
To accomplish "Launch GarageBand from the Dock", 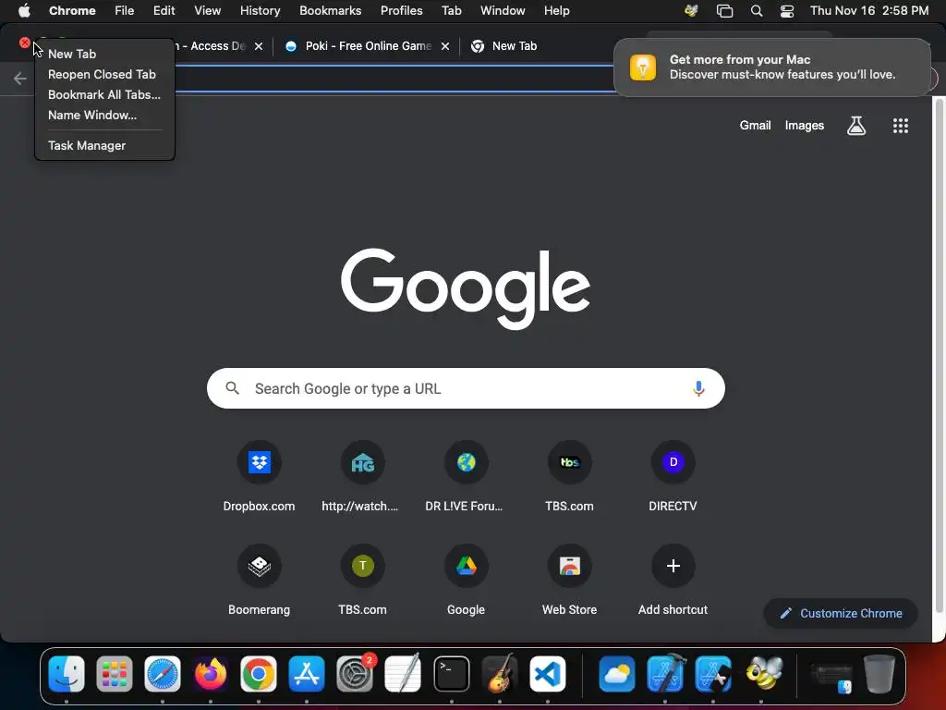I will coord(500,674).
